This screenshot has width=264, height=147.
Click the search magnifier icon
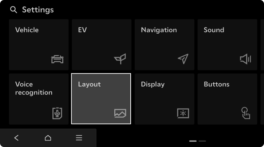click(14, 10)
